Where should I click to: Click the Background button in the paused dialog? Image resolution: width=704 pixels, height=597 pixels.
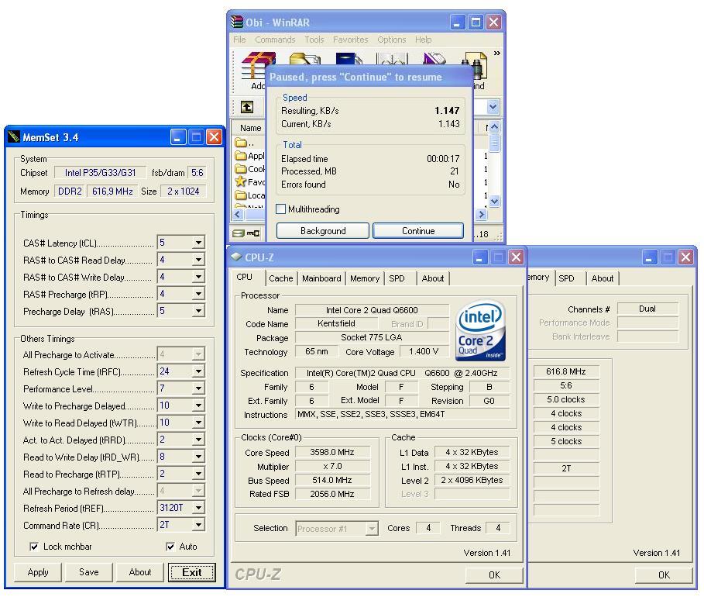point(323,230)
